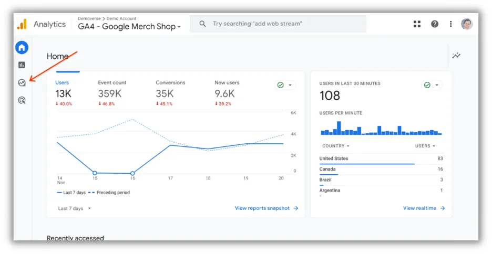Click the United States row

(x=381, y=159)
